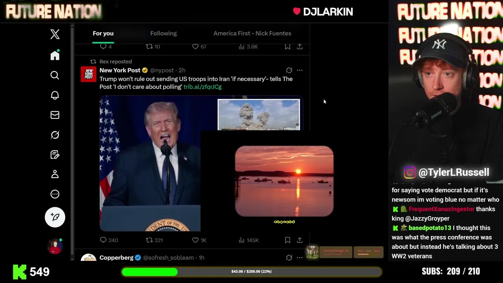Screen dimensions: 503x283
Task: Open the account avatar at the sidebar bottom
Action: click(55, 246)
